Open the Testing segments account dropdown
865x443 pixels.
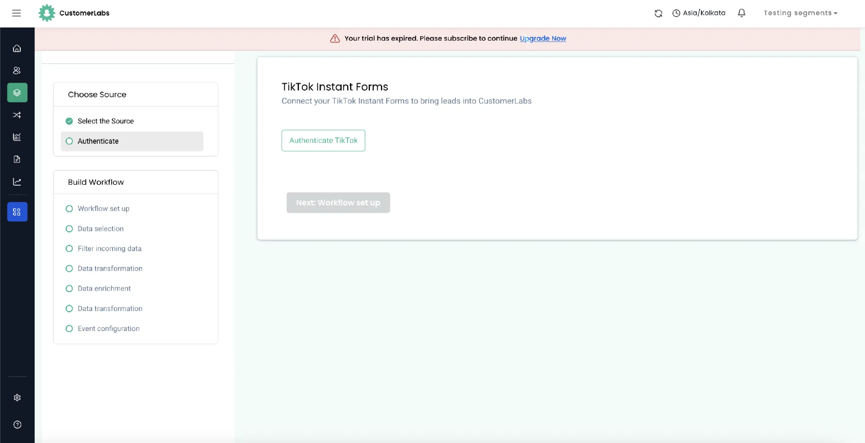[x=801, y=13]
